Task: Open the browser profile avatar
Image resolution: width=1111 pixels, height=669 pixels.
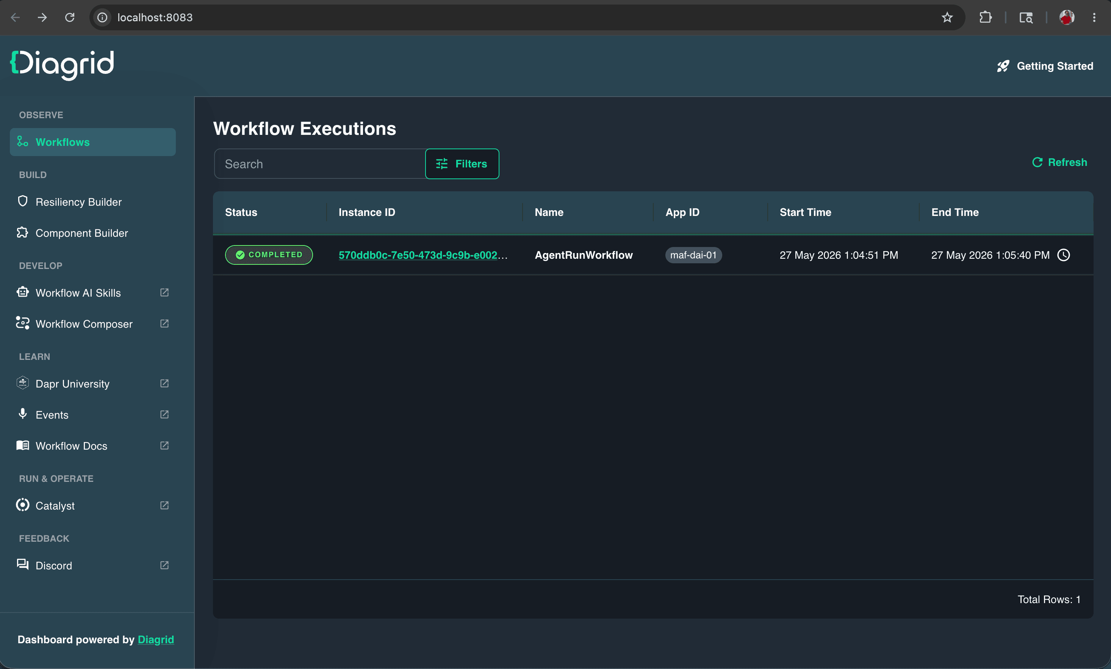Action: pos(1067,17)
